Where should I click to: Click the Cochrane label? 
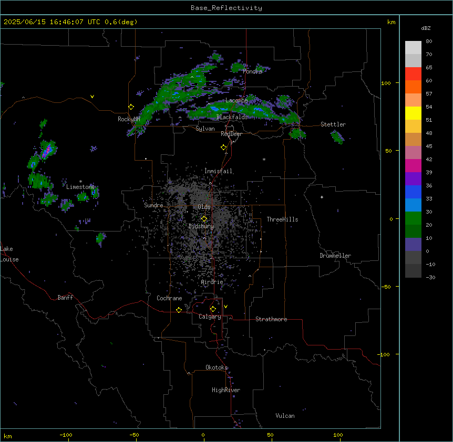click(169, 298)
